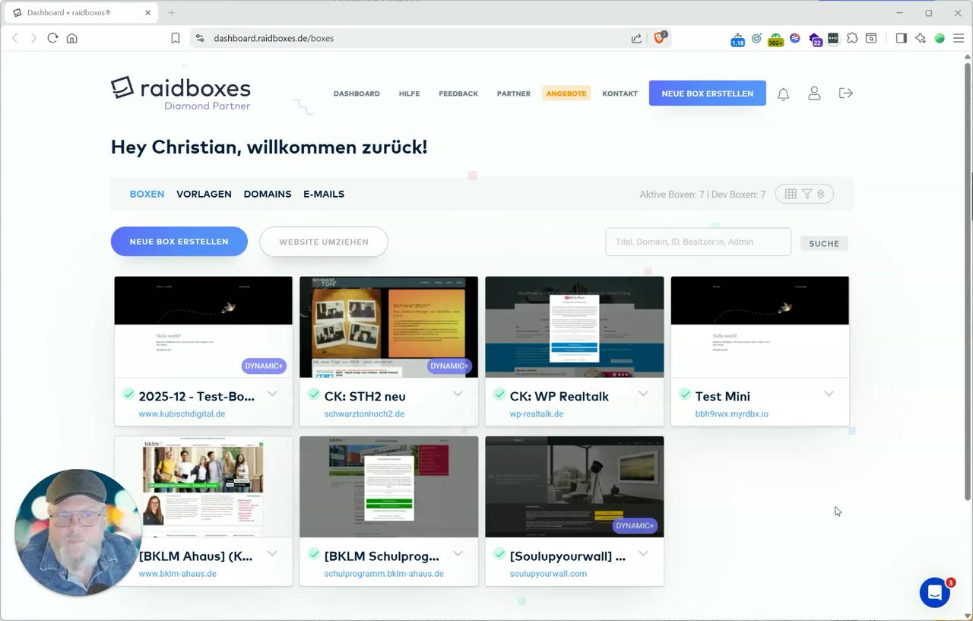The height and width of the screenshot is (621, 973).
Task: Open the chat support bubble
Action: pyautogui.click(x=935, y=593)
